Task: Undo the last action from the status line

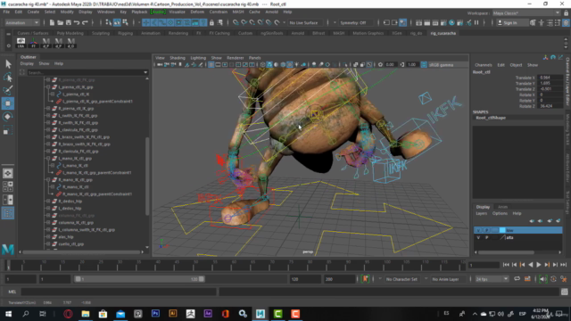Action: [77, 22]
